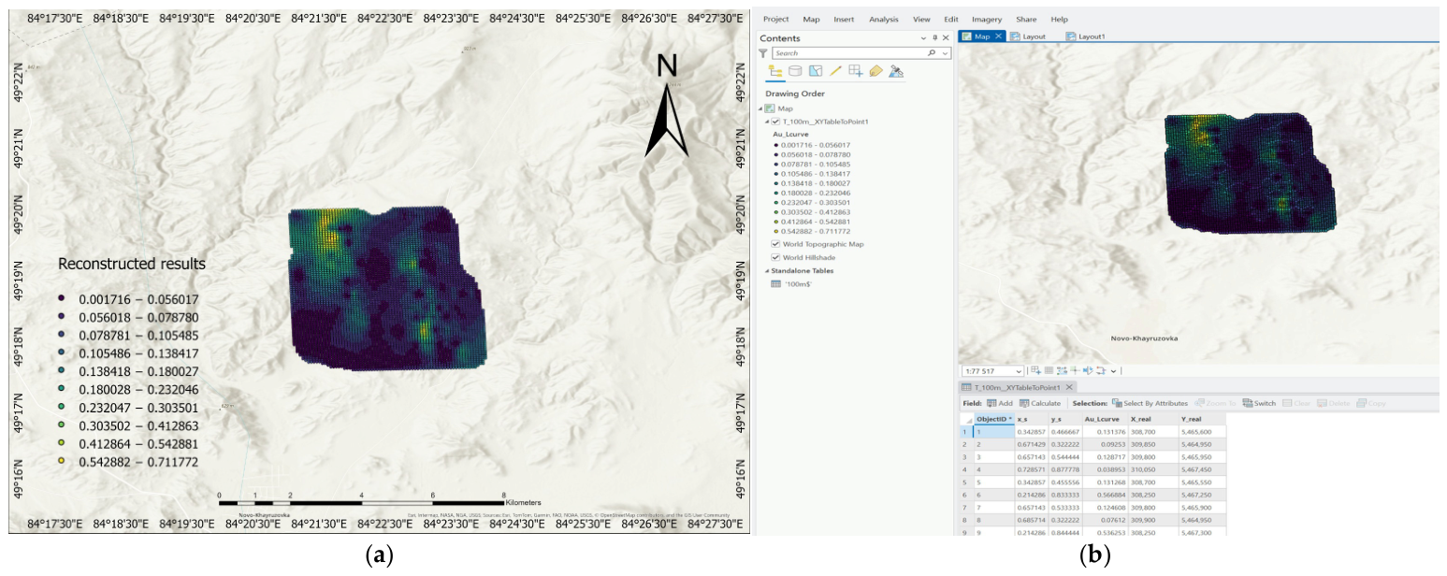Open the Analysis ribbon tab
The width and height of the screenshot is (1447, 576).
883,19
